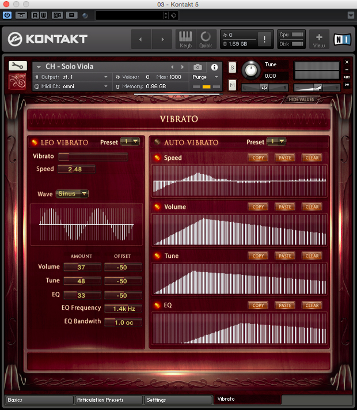This screenshot has height=410, width=357.
Task: Switch to the Settings tab
Action: coord(178,400)
